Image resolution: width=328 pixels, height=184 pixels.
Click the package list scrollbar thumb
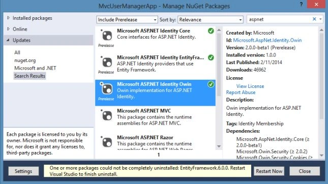(219, 65)
